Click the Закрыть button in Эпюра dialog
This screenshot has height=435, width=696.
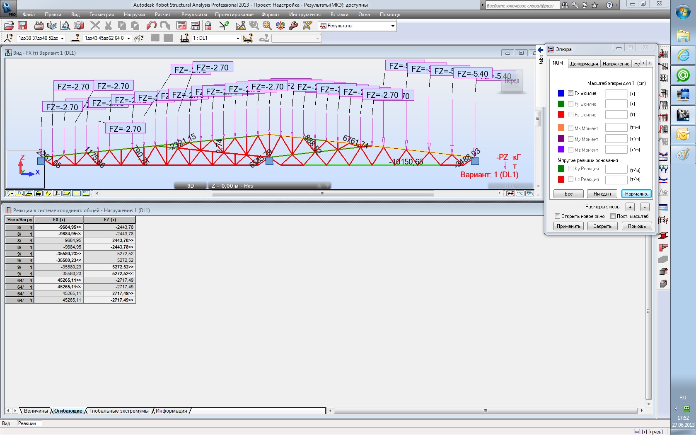tap(602, 226)
